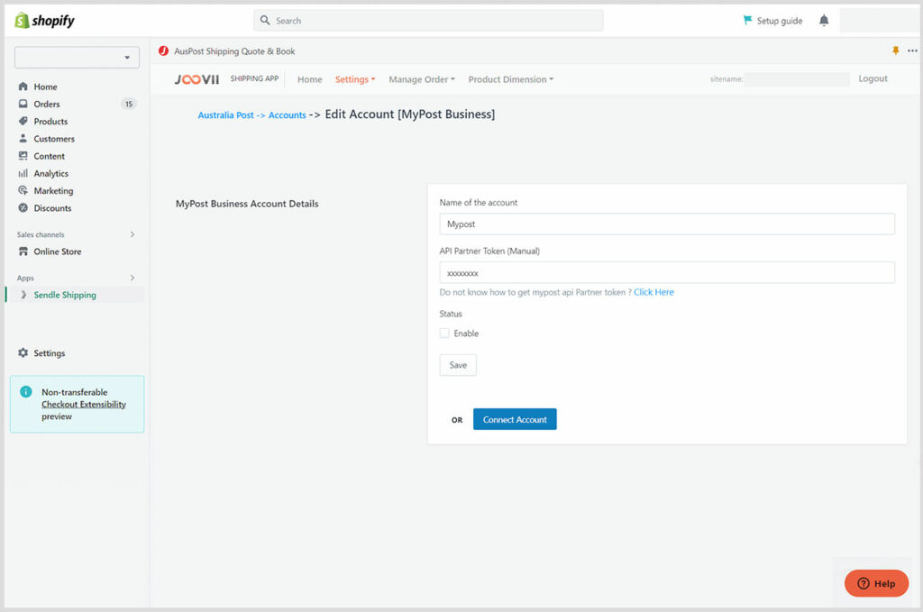The width and height of the screenshot is (923, 612).
Task: Click the Content icon in sidebar
Action: 23,156
